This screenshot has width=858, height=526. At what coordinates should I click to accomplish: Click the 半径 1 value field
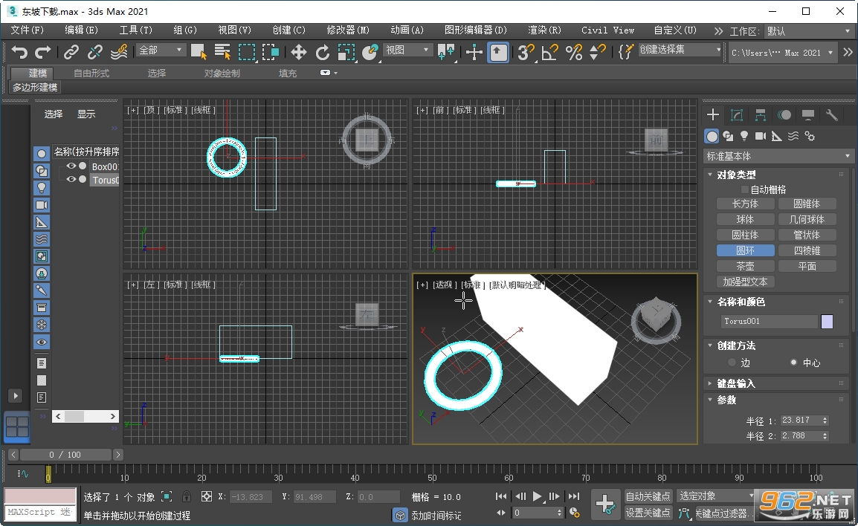801,421
